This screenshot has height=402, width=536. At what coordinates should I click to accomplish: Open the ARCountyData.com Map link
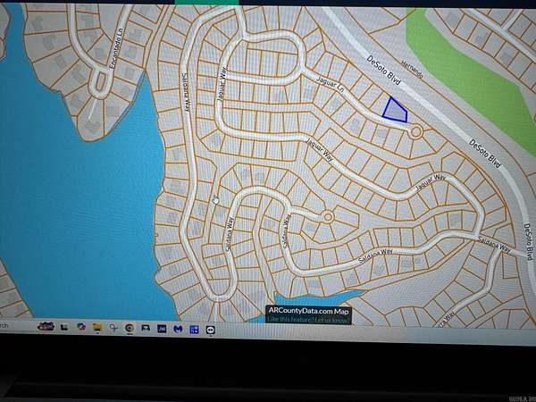[x=307, y=310]
